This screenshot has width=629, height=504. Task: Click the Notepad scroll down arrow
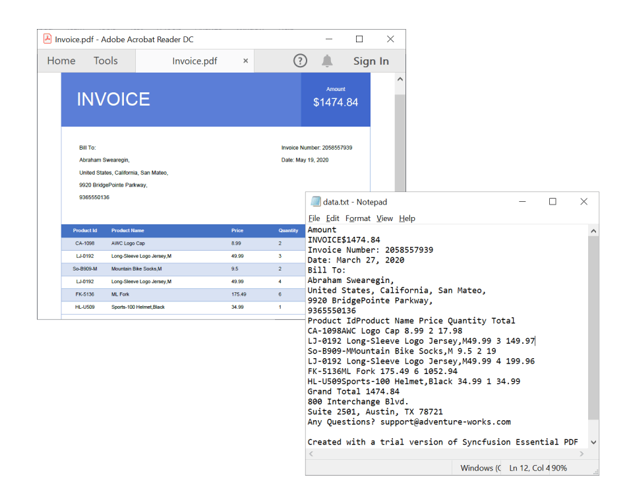[593, 442]
